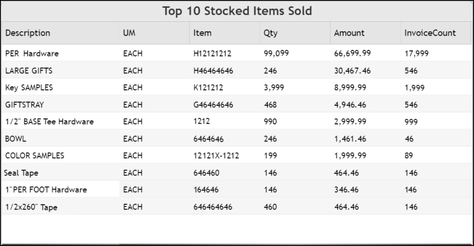Select the GIFTSTRAY row

click(x=236, y=105)
